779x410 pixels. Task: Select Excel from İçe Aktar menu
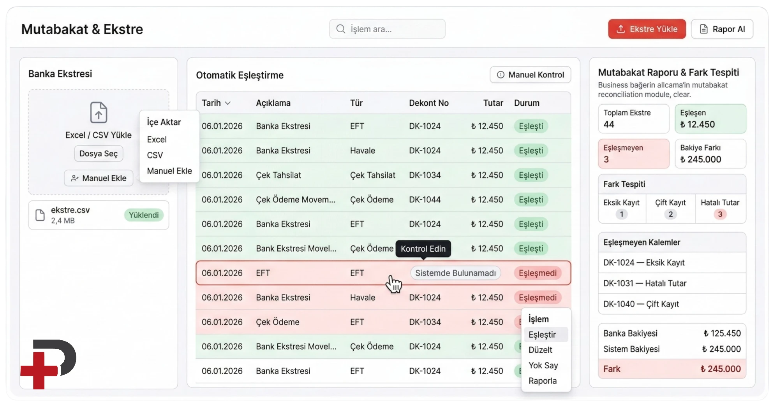tap(157, 139)
